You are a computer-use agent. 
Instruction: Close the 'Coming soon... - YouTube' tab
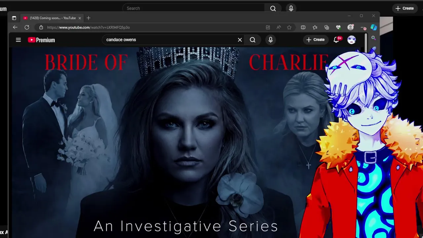[80, 18]
